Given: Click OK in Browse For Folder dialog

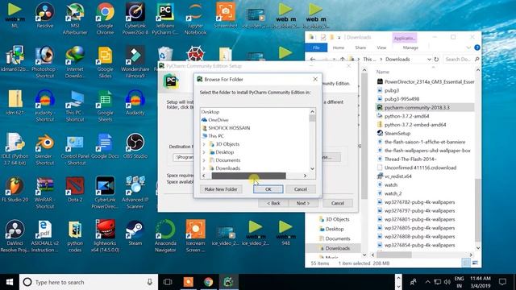Looking at the screenshot, I should pyautogui.click(x=268, y=189).
